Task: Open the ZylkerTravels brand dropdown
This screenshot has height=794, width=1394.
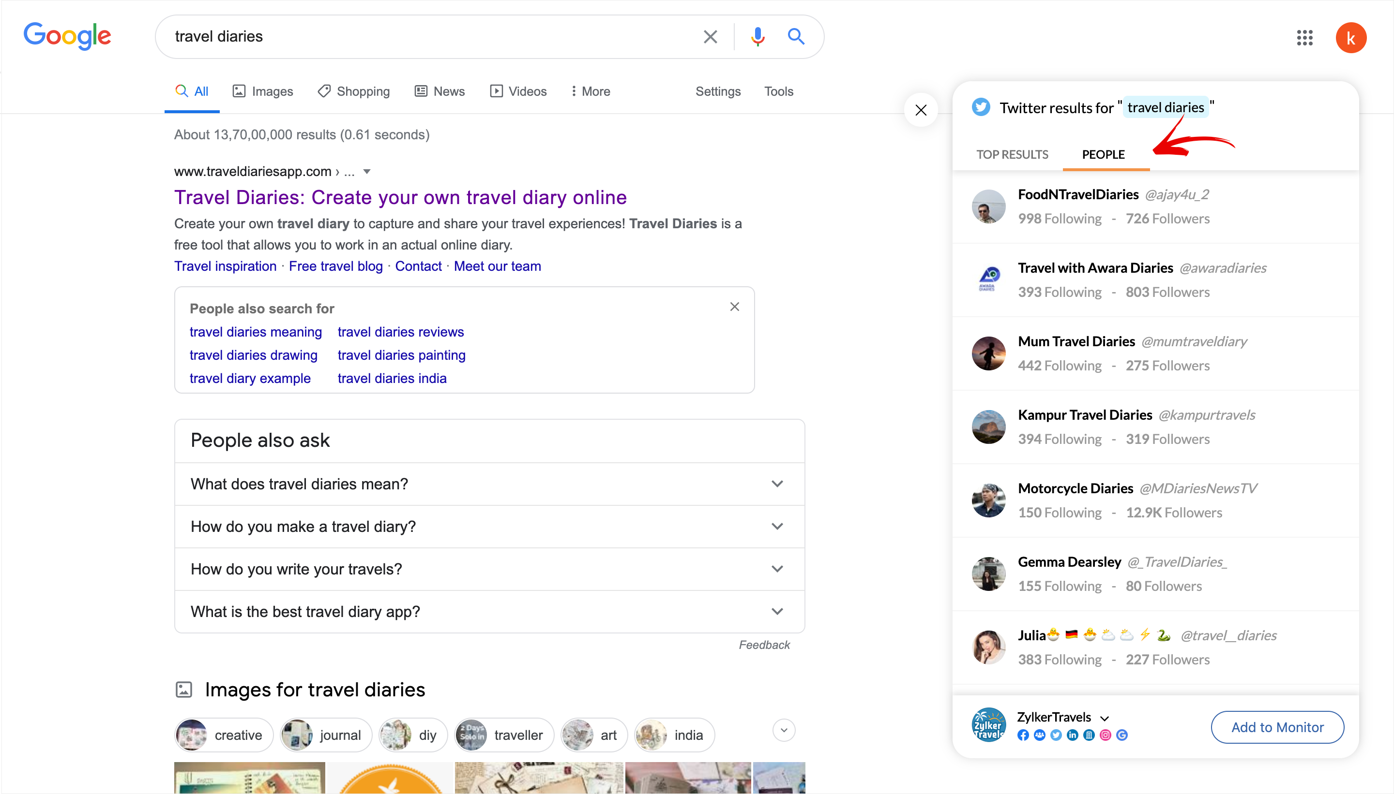Action: 1105,718
